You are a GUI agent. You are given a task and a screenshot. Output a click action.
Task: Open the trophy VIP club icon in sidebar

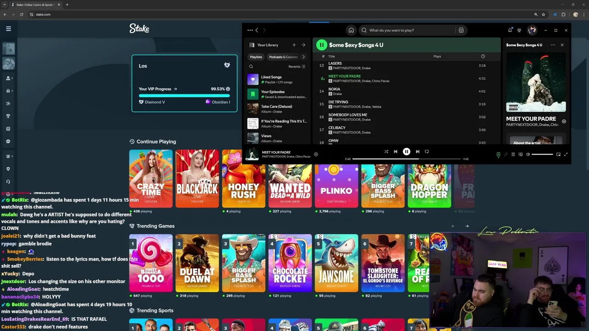[x=8, y=116]
